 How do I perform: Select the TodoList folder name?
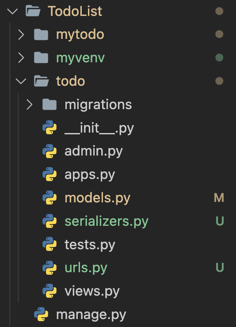[x=75, y=11]
